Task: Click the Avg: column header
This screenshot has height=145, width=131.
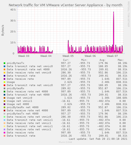Action: pos(103,60)
